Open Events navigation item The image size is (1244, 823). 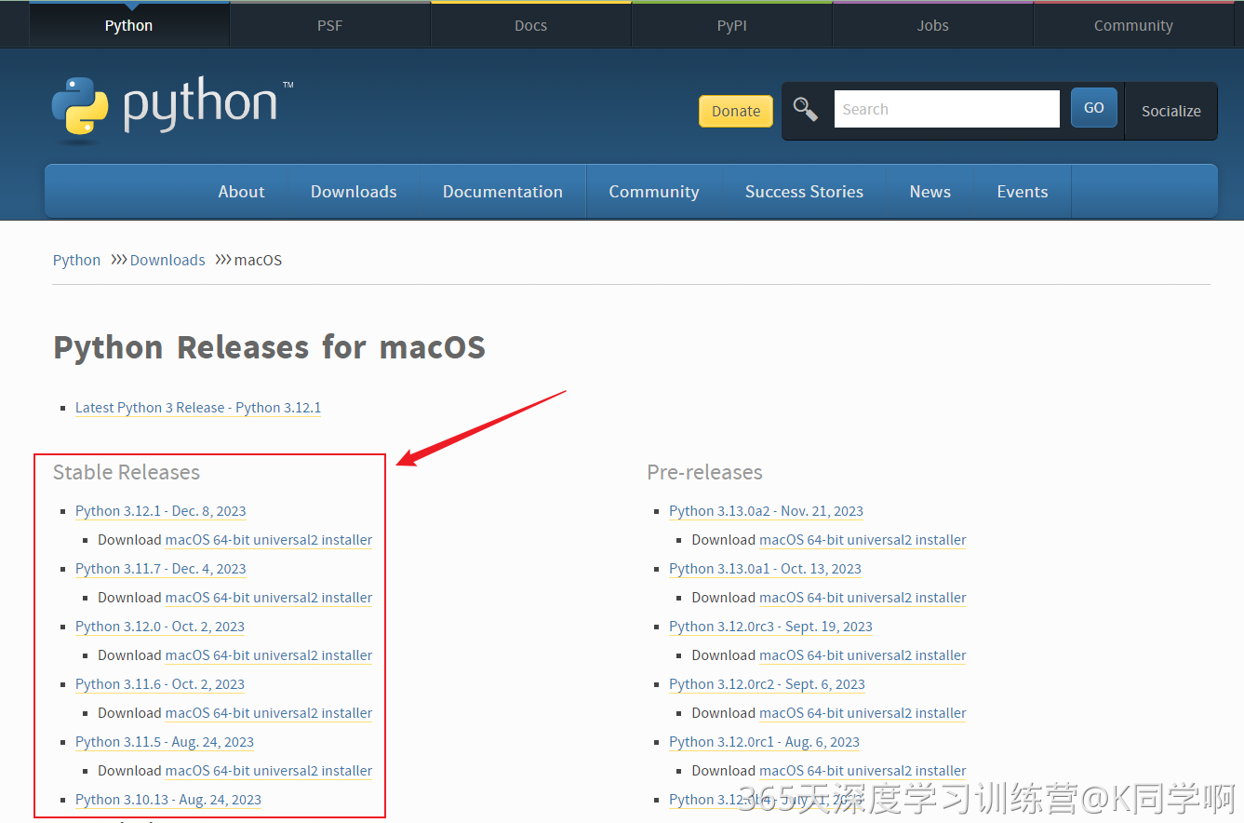coord(1022,192)
